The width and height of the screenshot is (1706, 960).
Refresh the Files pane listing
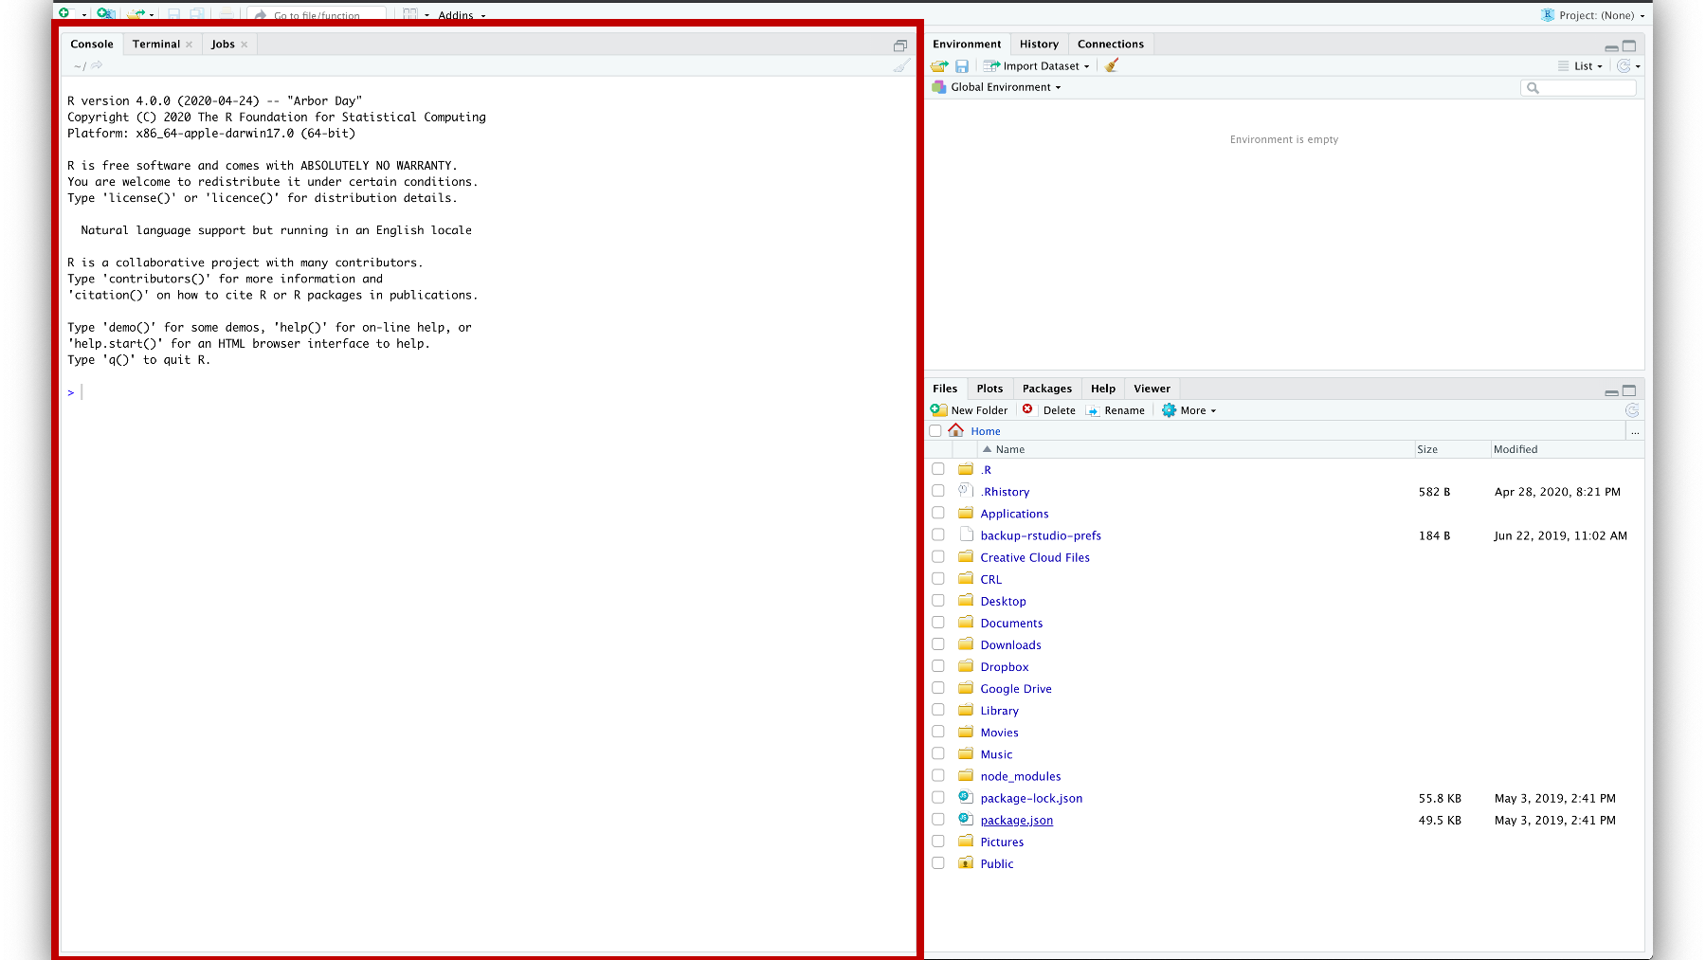tap(1632, 410)
